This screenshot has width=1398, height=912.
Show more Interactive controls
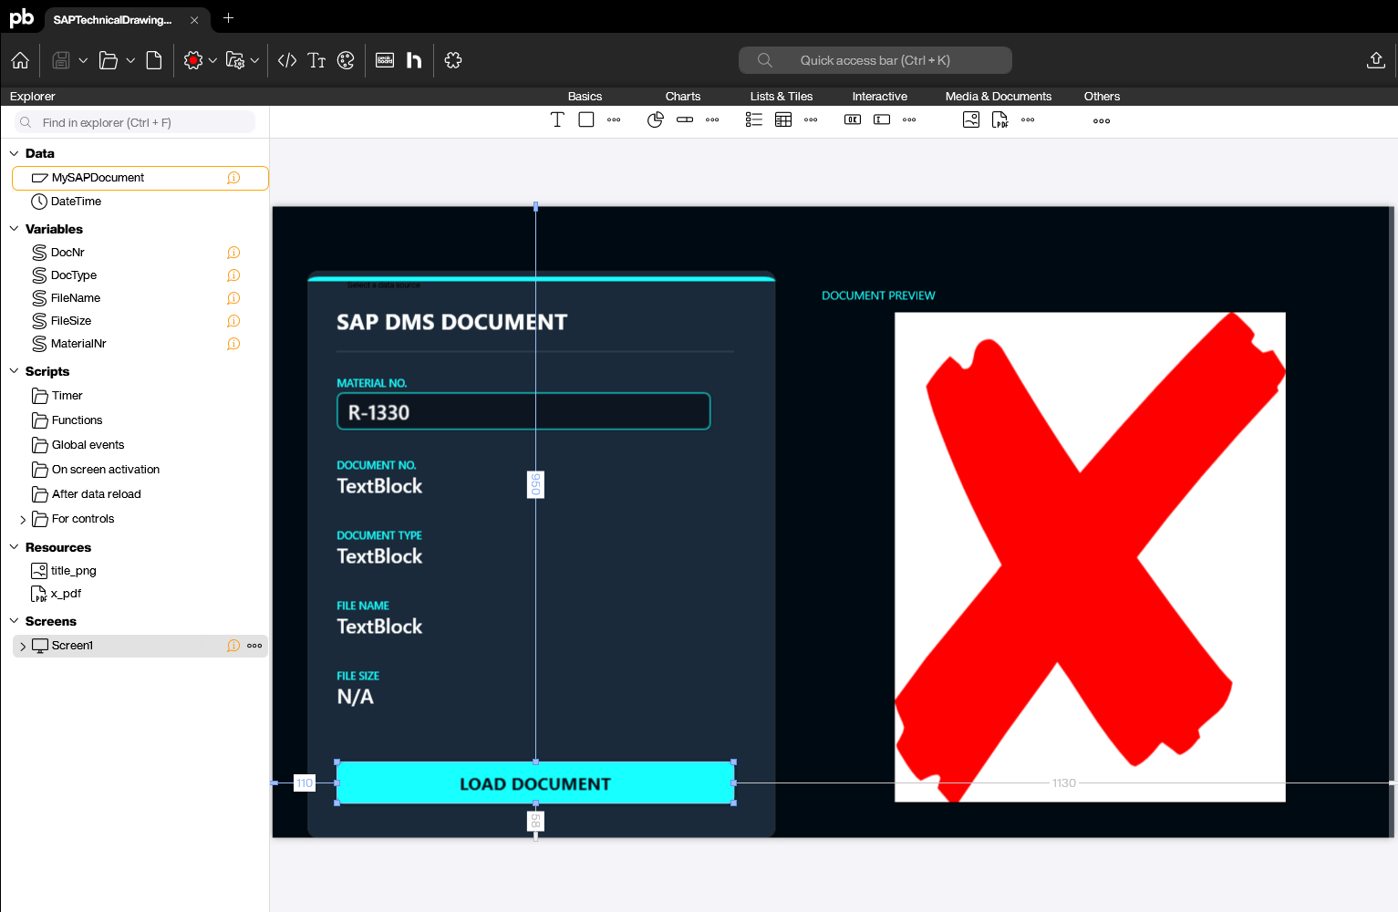pyautogui.click(x=909, y=119)
